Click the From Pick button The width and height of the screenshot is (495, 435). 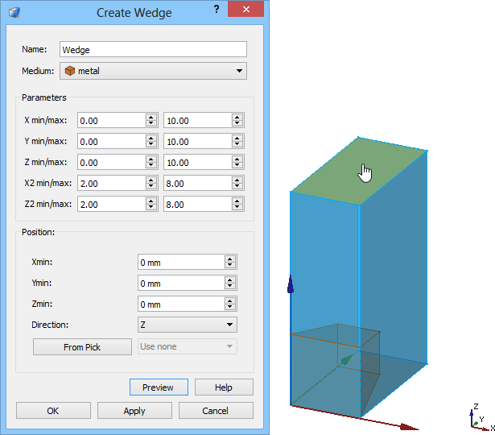pyautogui.click(x=82, y=347)
